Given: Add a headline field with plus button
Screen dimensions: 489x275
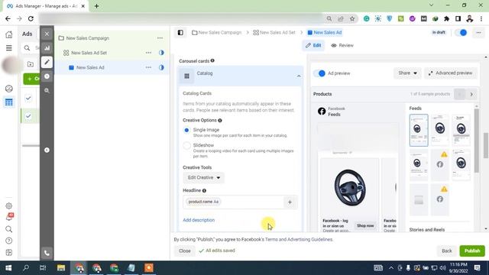Looking at the screenshot, I should (290, 202).
